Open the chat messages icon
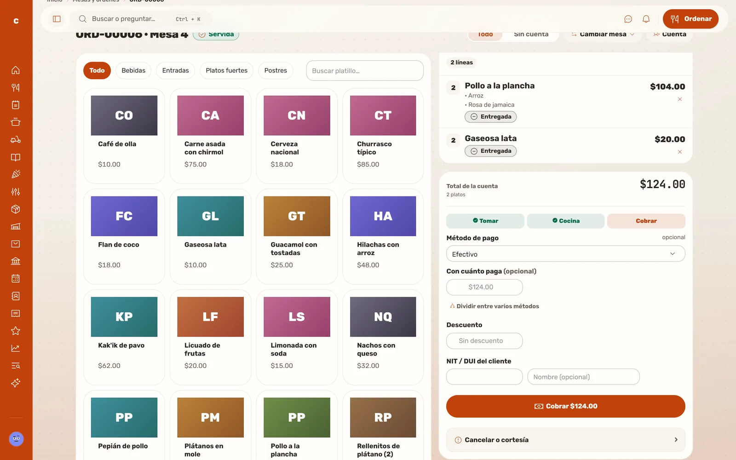 [628, 19]
